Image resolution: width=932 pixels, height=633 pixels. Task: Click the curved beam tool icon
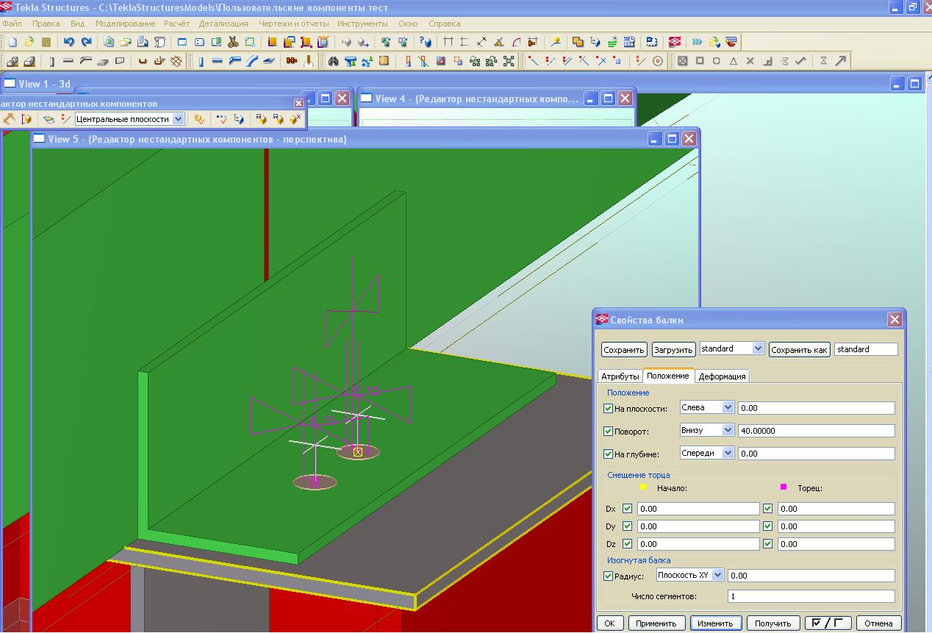tap(252, 61)
